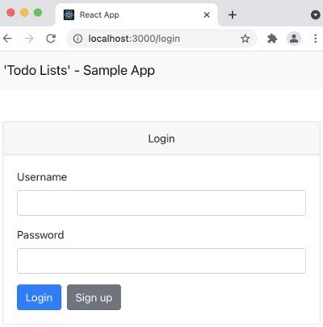Focus the localhost:3000/login address bar
Viewport: 323px width, 327px height.
pos(161,39)
